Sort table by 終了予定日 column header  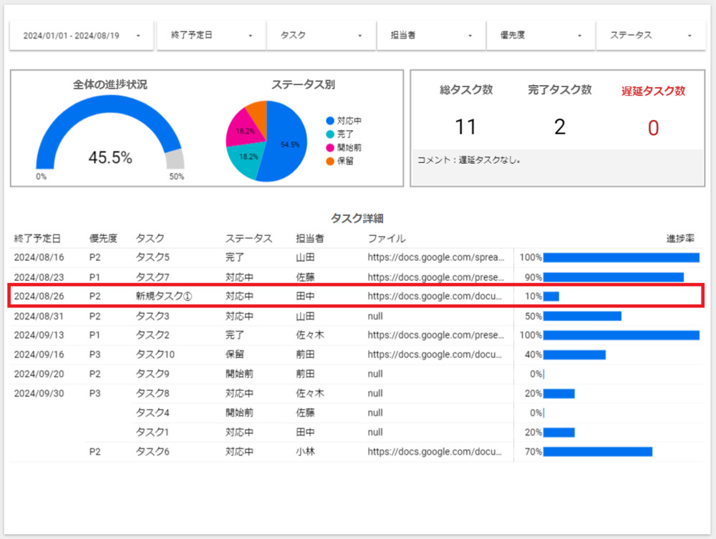coord(37,238)
